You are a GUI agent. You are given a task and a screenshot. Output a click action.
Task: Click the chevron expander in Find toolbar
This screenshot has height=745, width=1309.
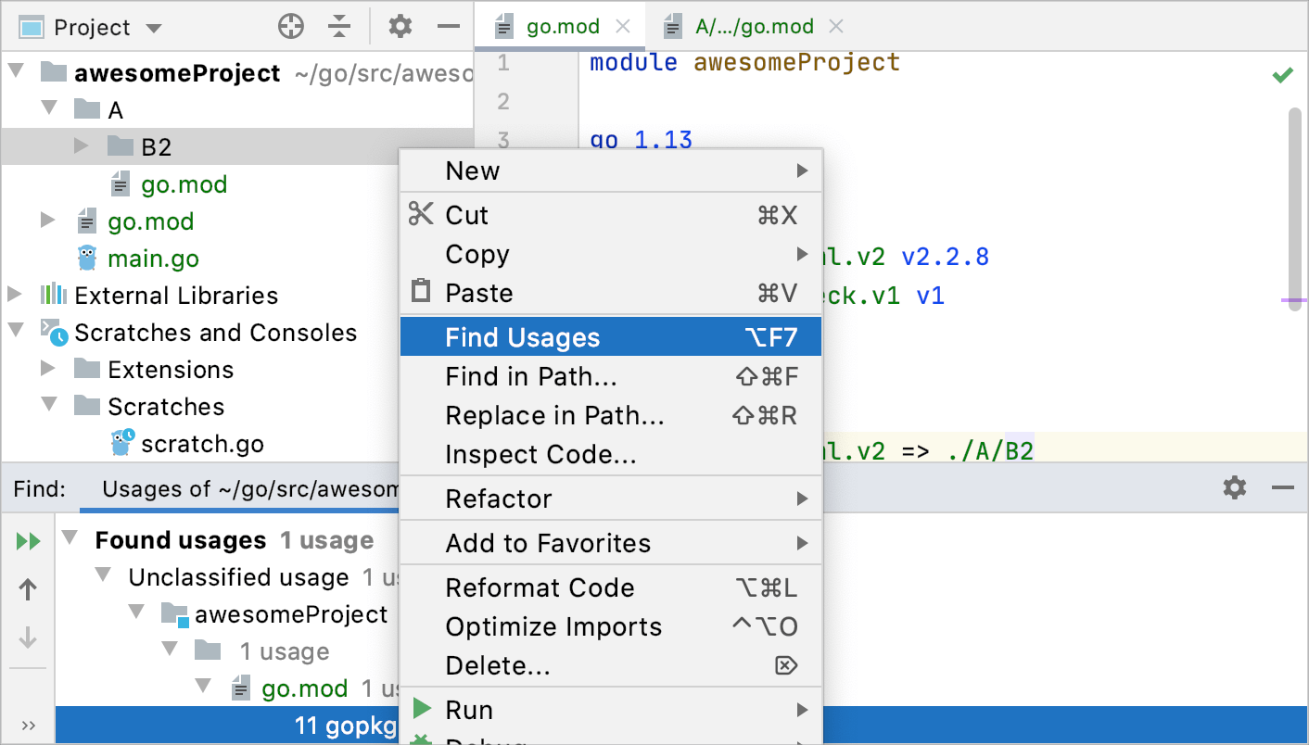click(x=29, y=726)
